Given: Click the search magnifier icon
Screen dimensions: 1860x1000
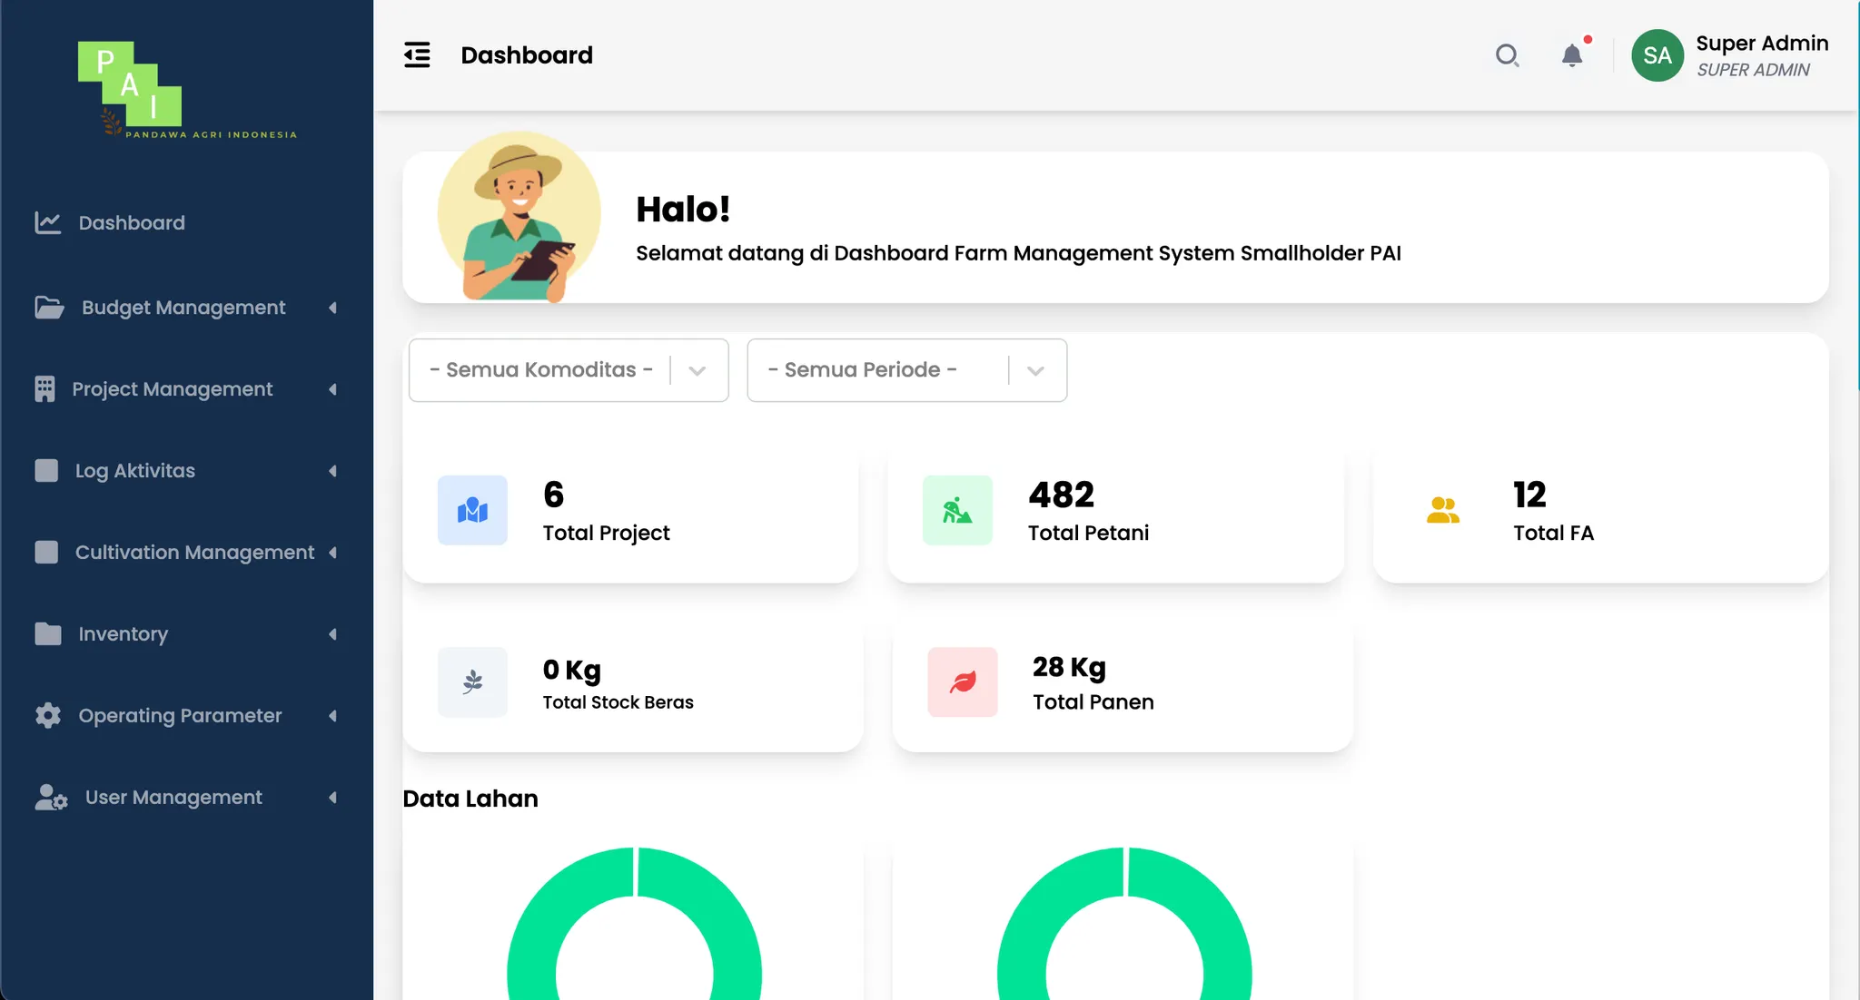Looking at the screenshot, I should 1507,55.
